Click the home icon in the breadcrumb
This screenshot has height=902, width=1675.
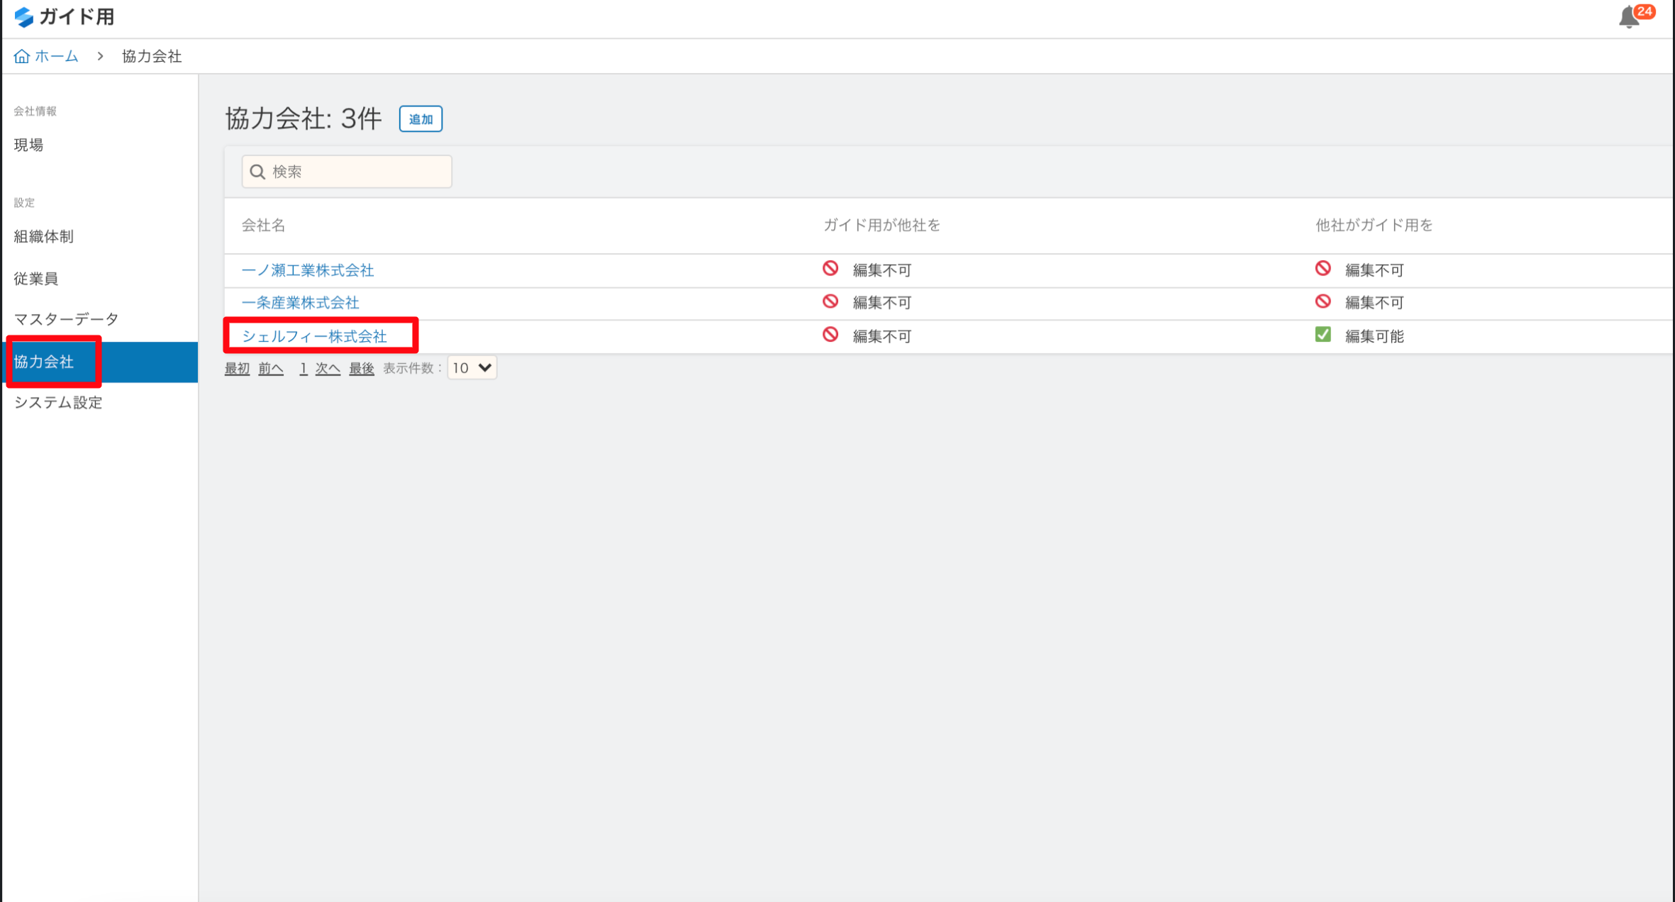[22, 56]
